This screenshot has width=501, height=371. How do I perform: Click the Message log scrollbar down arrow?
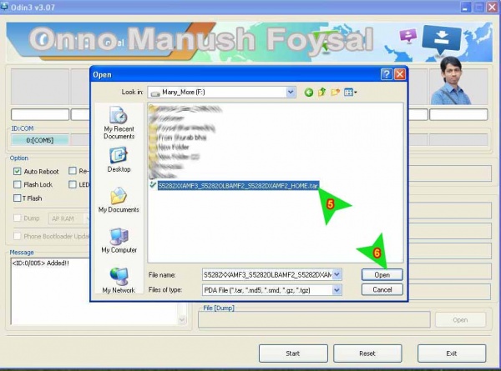pyautogui.click(x=182, y=319)
